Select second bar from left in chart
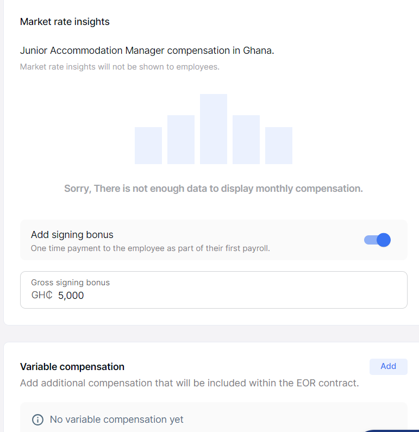 (x=181, y=140)
